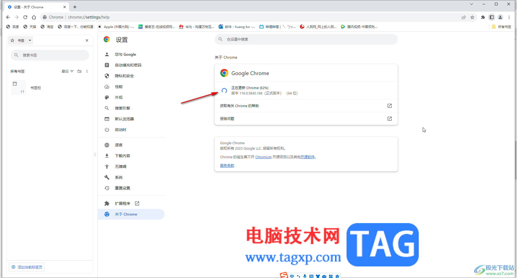The image size is (517, 278).
Task: Toggle the side panel button
Action: 492,17
